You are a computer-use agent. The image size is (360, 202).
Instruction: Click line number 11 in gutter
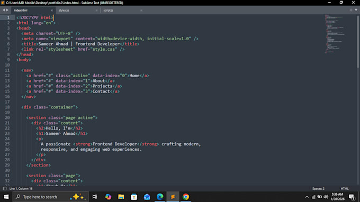coord(7,70)
